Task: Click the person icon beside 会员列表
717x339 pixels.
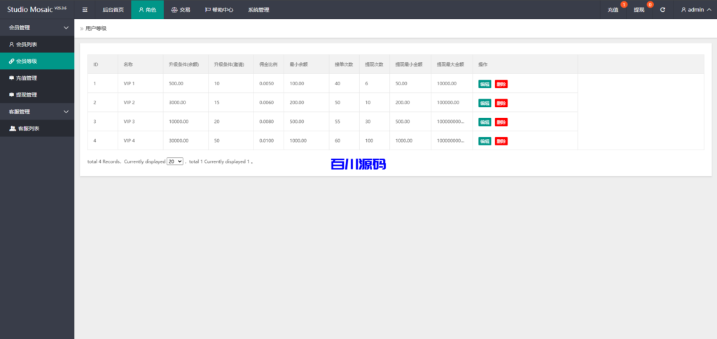Action: pyautogui.click(x=11, y=44)
